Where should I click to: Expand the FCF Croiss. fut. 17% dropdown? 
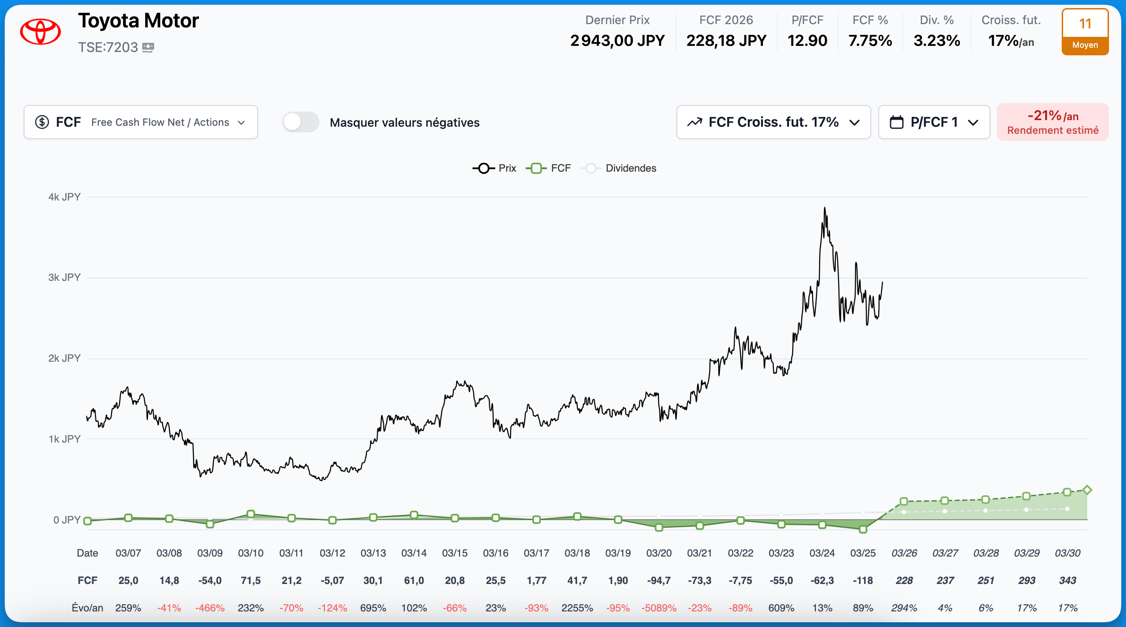pos(773,122)
